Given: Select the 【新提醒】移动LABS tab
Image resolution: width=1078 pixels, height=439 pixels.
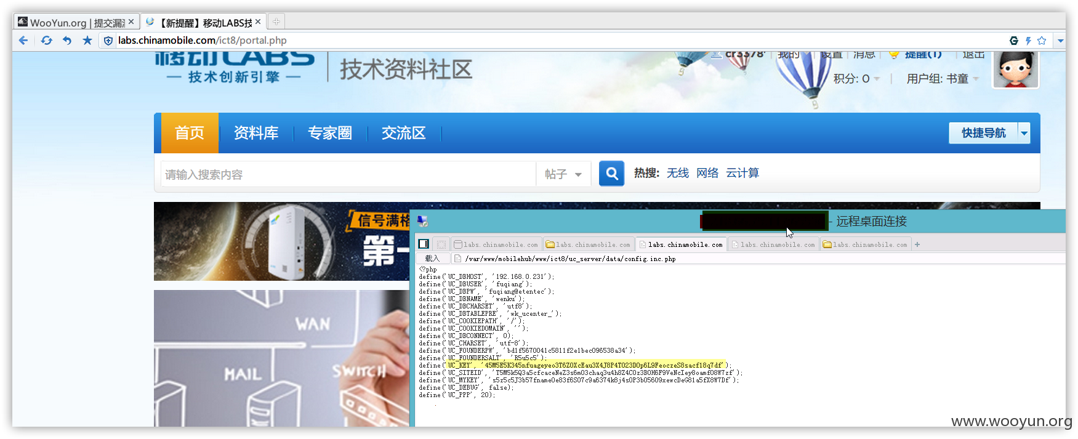Looking at the screenshot, I should (203, 22).
